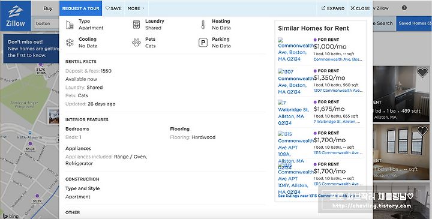Screen dimensions: 432x219
Task: Click the Type apartment building icon
Action: pos(70,25)
